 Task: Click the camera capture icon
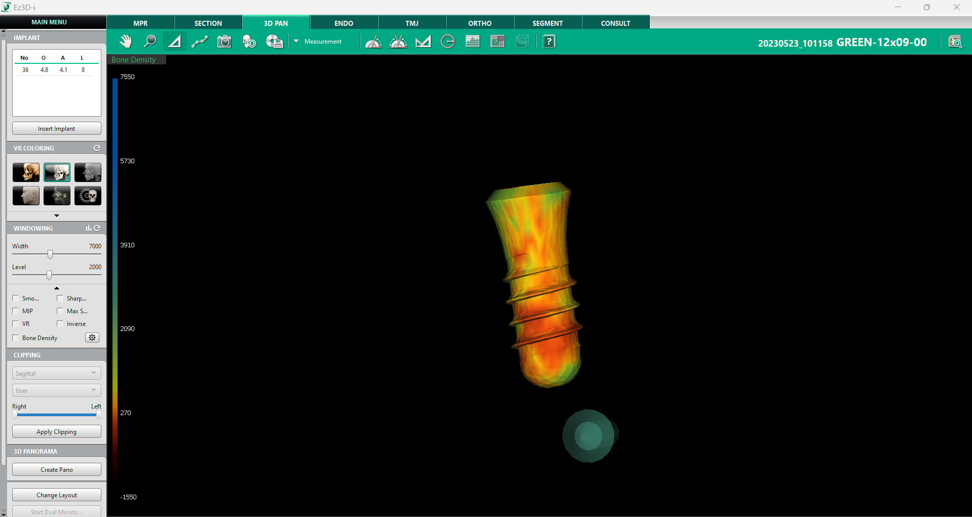click(224, 42)
